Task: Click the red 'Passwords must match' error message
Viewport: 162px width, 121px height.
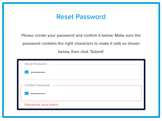Action: pos(41,105)
